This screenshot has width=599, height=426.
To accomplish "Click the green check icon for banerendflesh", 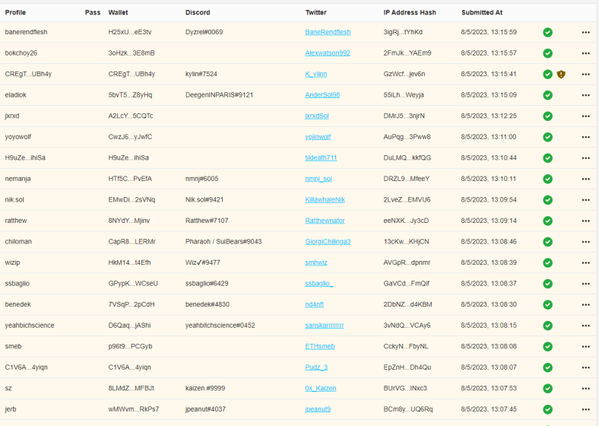I will (547, 33).
